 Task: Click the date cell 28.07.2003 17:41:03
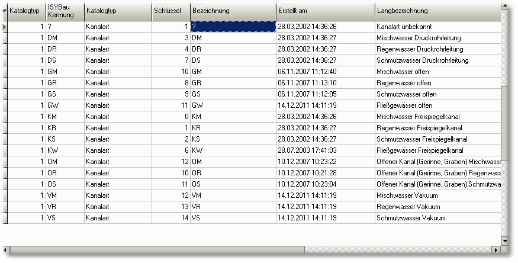324,150
